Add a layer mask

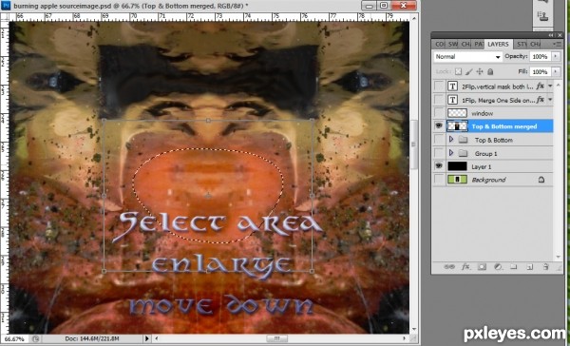[482, 267]
